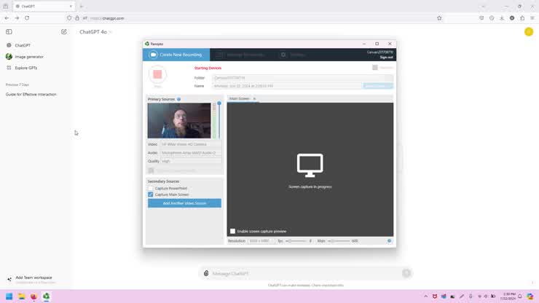The image size is (539, 303).
Task: Open the yellow user profile avatar
Action: [x=529, y=32]
